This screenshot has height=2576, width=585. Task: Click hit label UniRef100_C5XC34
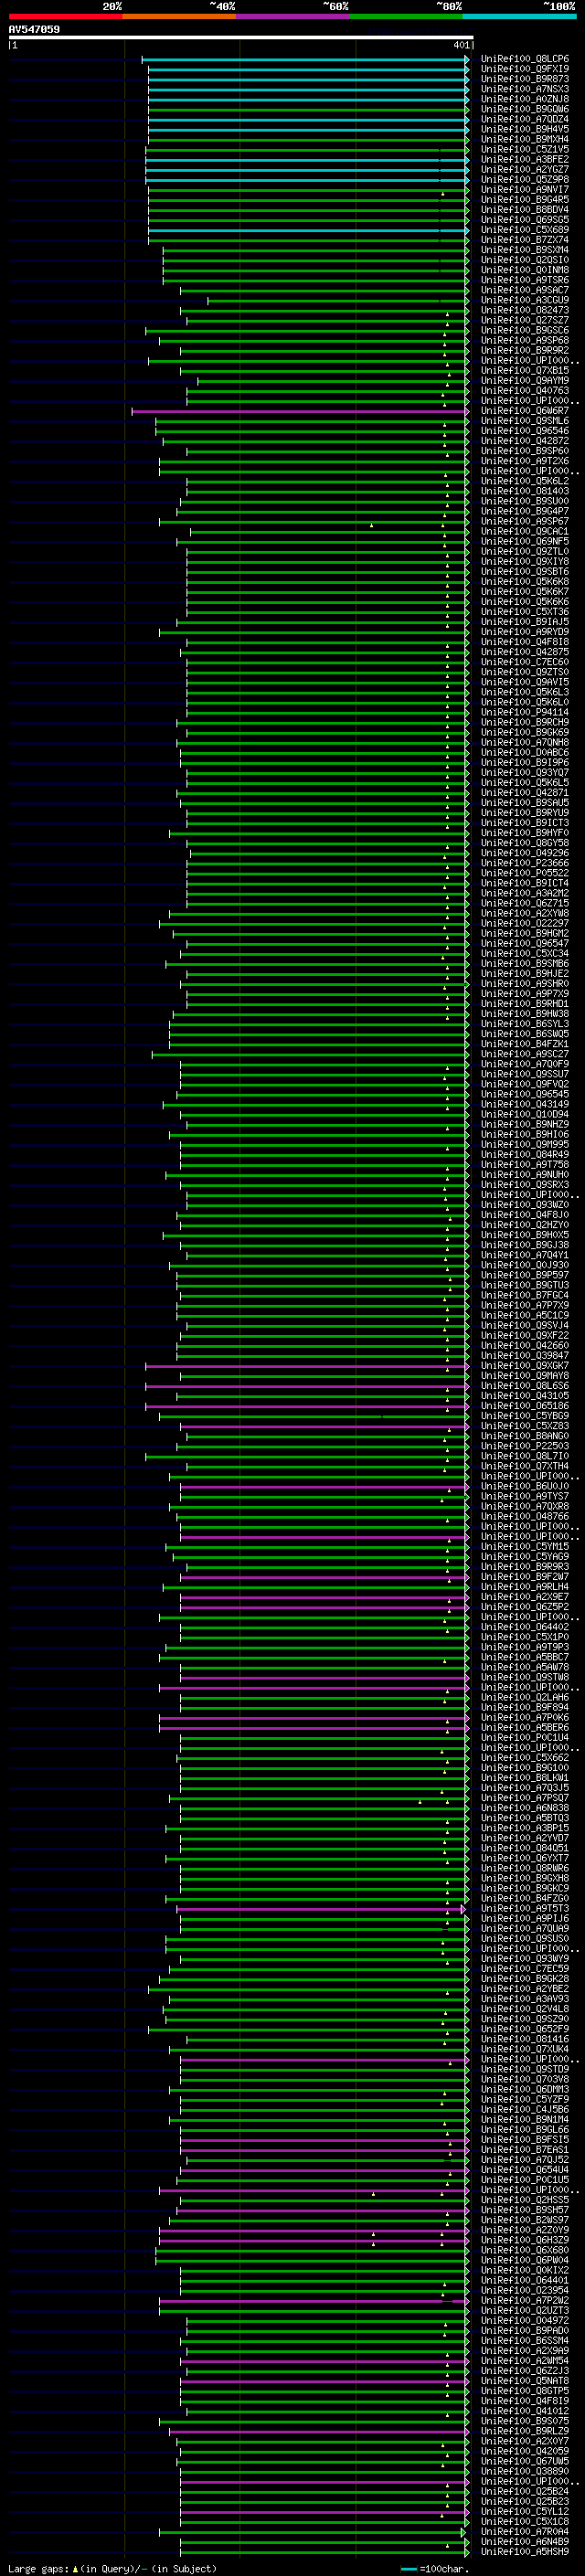tap(525, 954)
